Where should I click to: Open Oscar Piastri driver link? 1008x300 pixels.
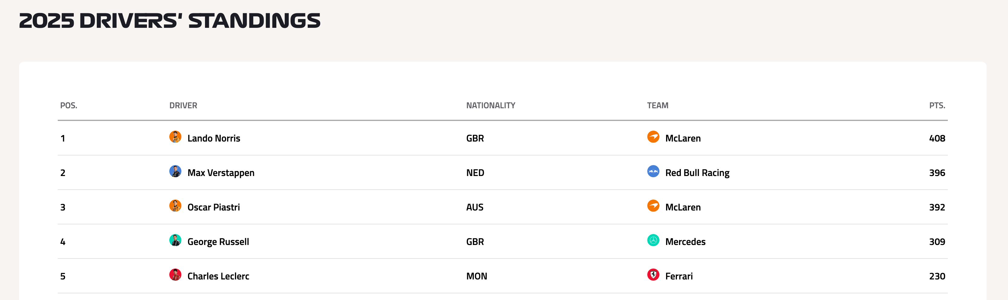(x=214, y=207)
